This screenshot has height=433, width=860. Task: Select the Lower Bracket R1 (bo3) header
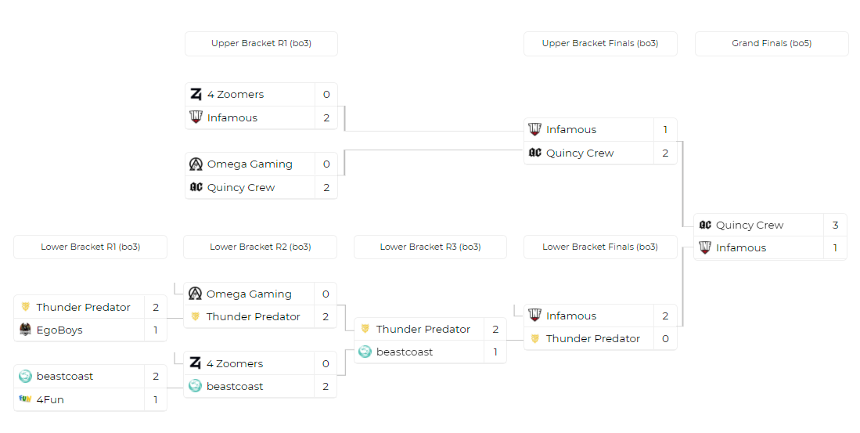tap(91, 247)
